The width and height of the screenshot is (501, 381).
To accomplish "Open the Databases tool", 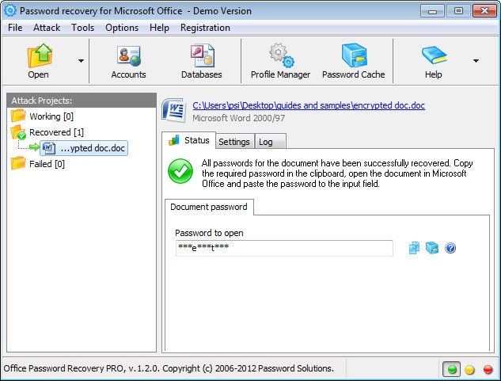I will 202,62.
